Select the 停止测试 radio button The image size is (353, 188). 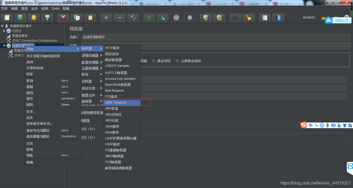click(x=154, y=61)
